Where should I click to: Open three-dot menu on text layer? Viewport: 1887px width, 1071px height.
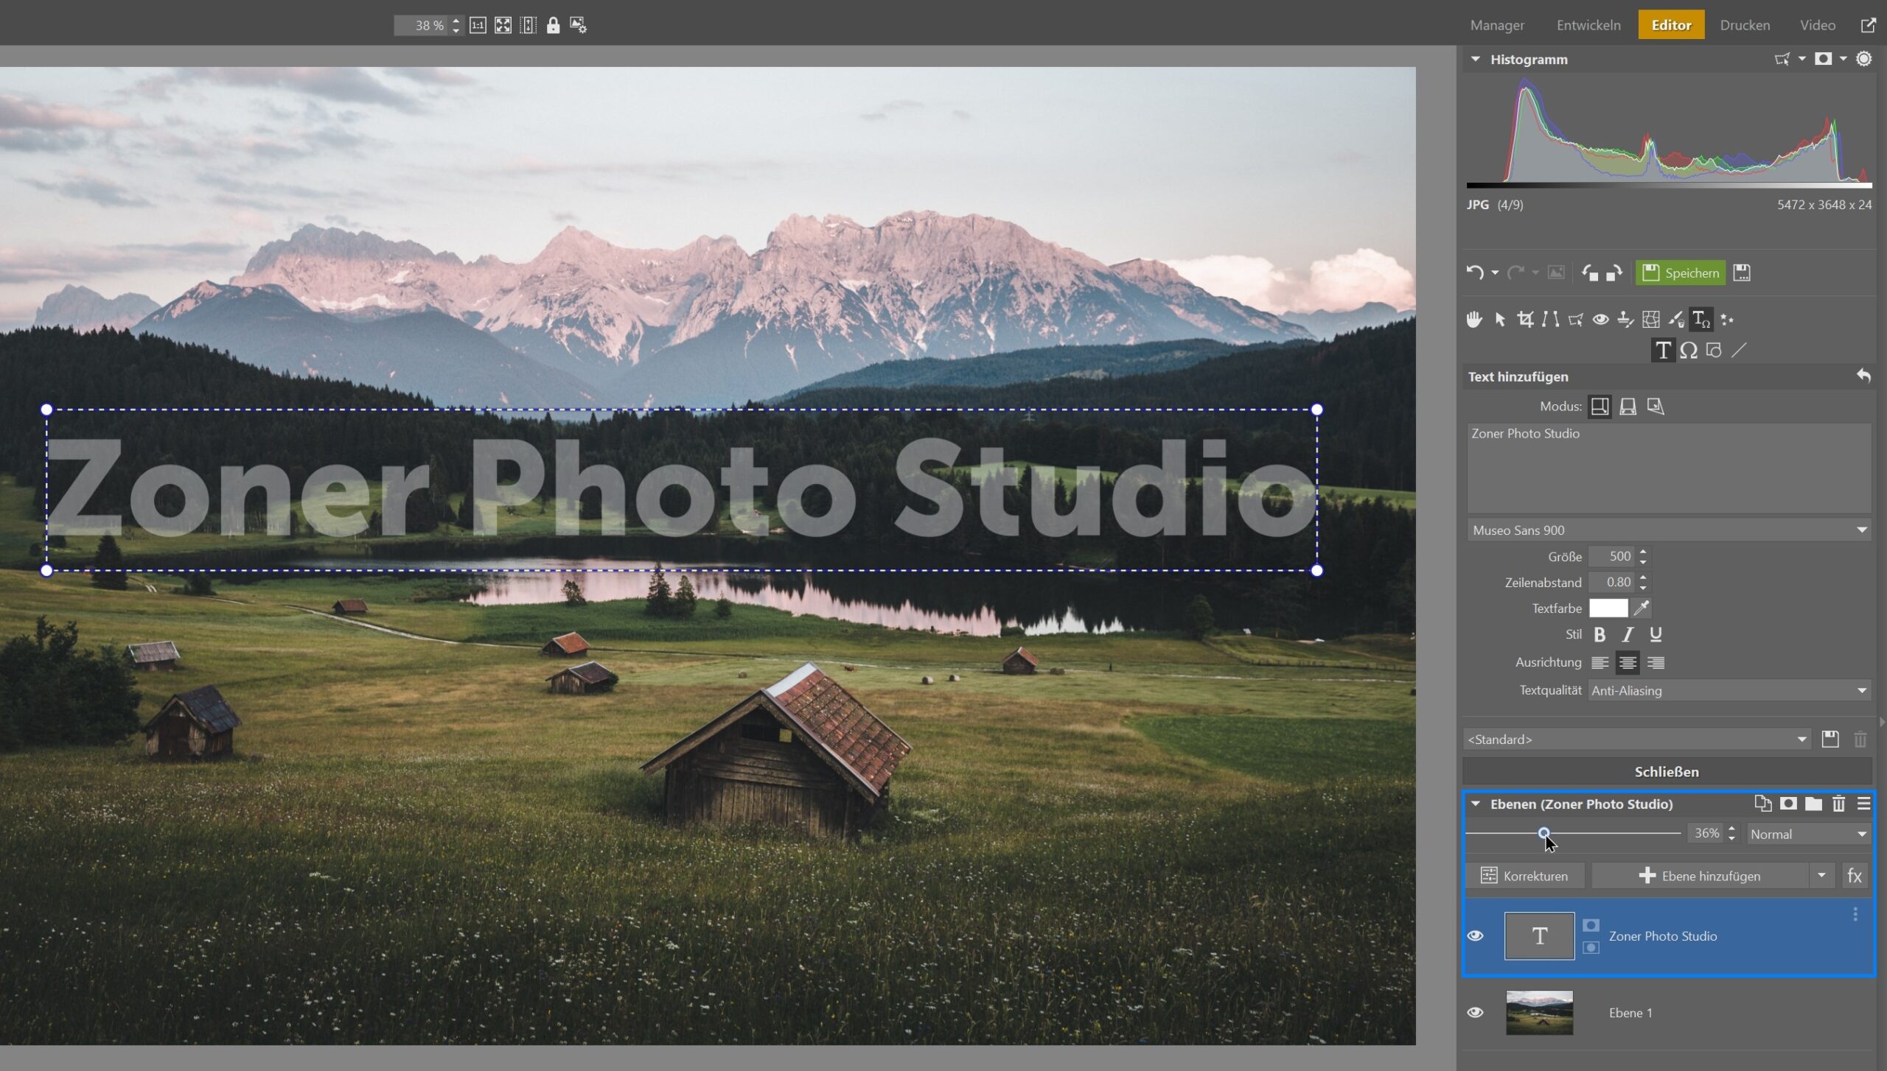pos(1855,914)
